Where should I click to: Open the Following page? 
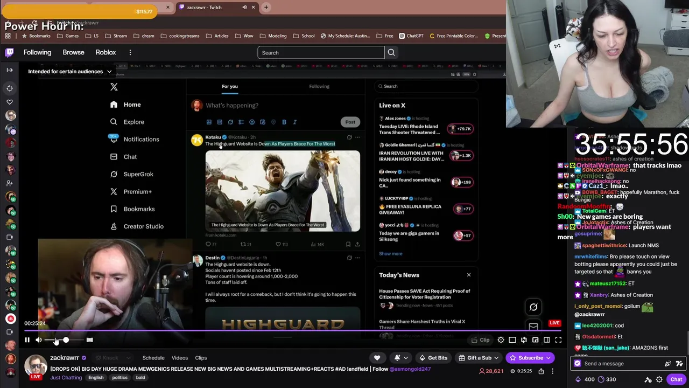(37, 52)
